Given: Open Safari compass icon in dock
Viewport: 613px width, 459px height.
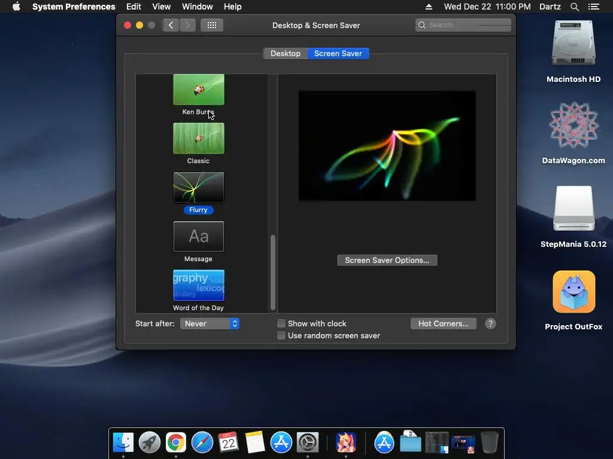Looking at the screenshot, I should [x=202, y=442].
